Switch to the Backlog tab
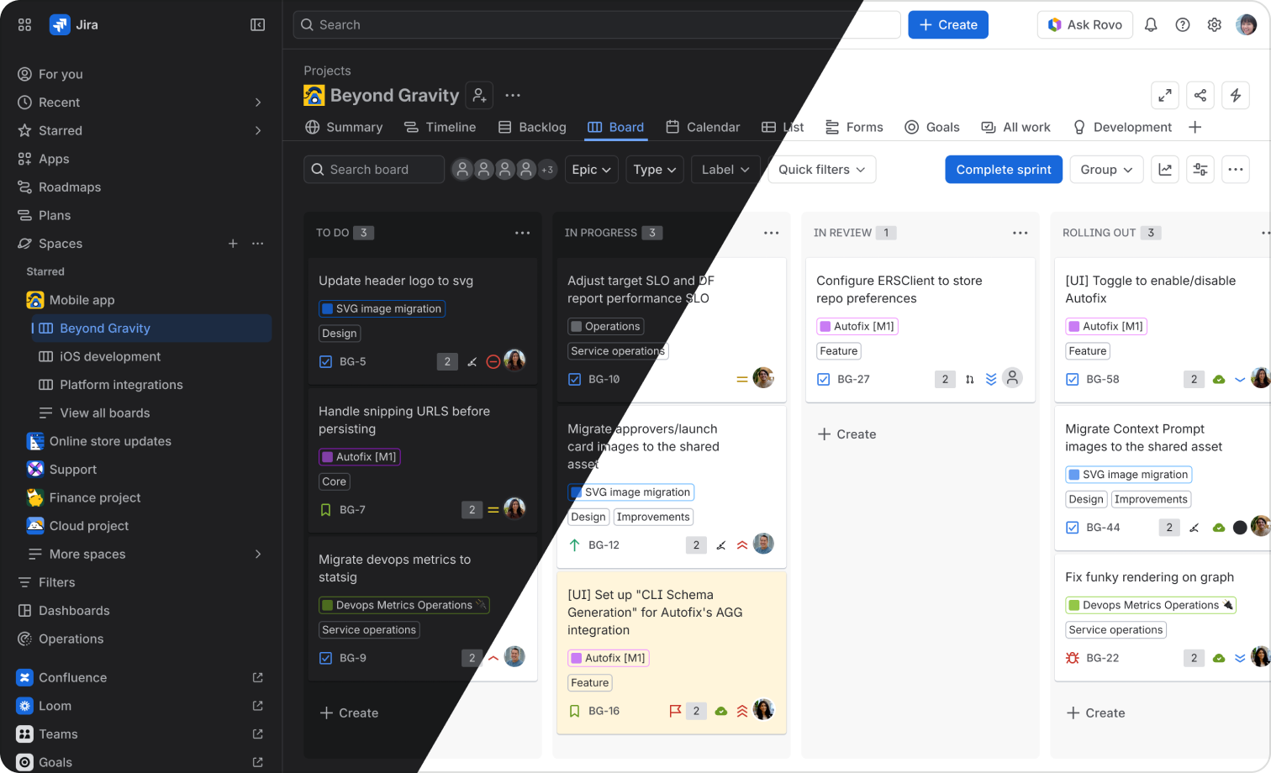The width and height of the screenshot is (1271, 773). click(x=532, y=127)
